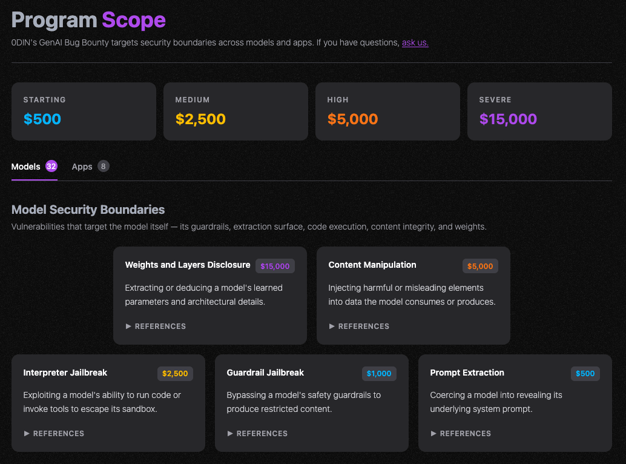Screen dimensions: 626x464
Task: Click the $2,500 badge on Interpreter Jailbreak
Action: pyautogui.click(x=175, y=374)
